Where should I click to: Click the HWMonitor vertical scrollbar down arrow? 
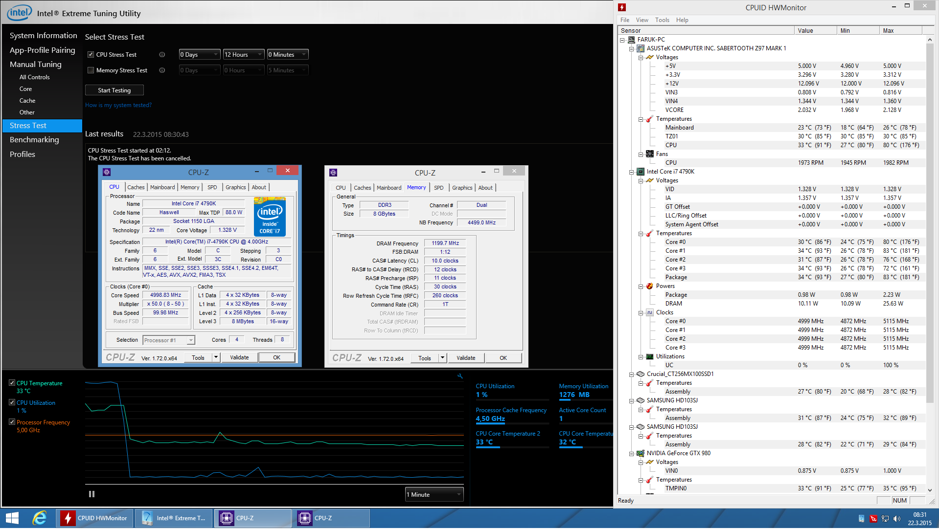(x=929, y=489)
